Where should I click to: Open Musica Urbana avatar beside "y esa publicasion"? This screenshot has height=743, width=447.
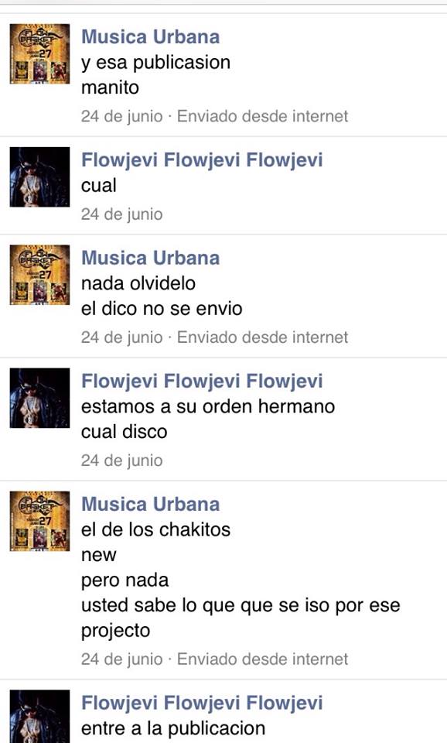coord(39,53)
